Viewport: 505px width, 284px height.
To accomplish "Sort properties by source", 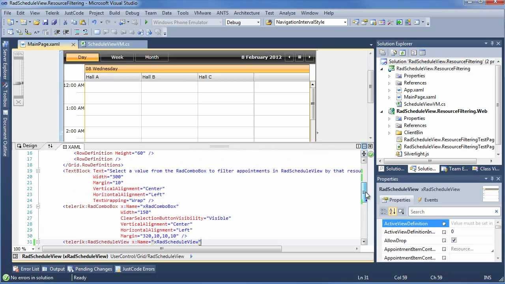I will (401, 212).
